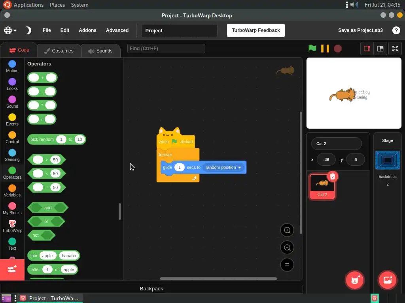Select the Text block category
This screenshot has width=405, height=303.
12,244
